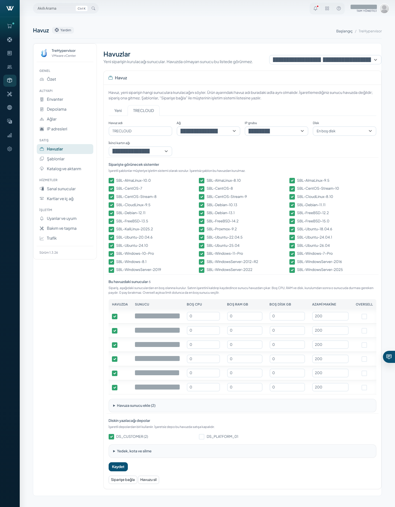This screenshot has height=507, width=395.
Task: Click the Siparişe bağla button
Action: 123,480
